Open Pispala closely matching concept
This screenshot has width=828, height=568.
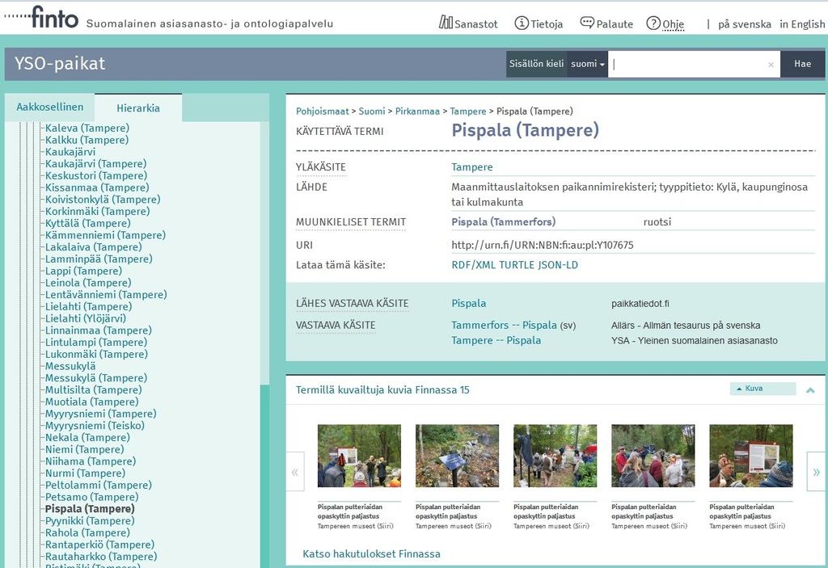pos(468,304)
